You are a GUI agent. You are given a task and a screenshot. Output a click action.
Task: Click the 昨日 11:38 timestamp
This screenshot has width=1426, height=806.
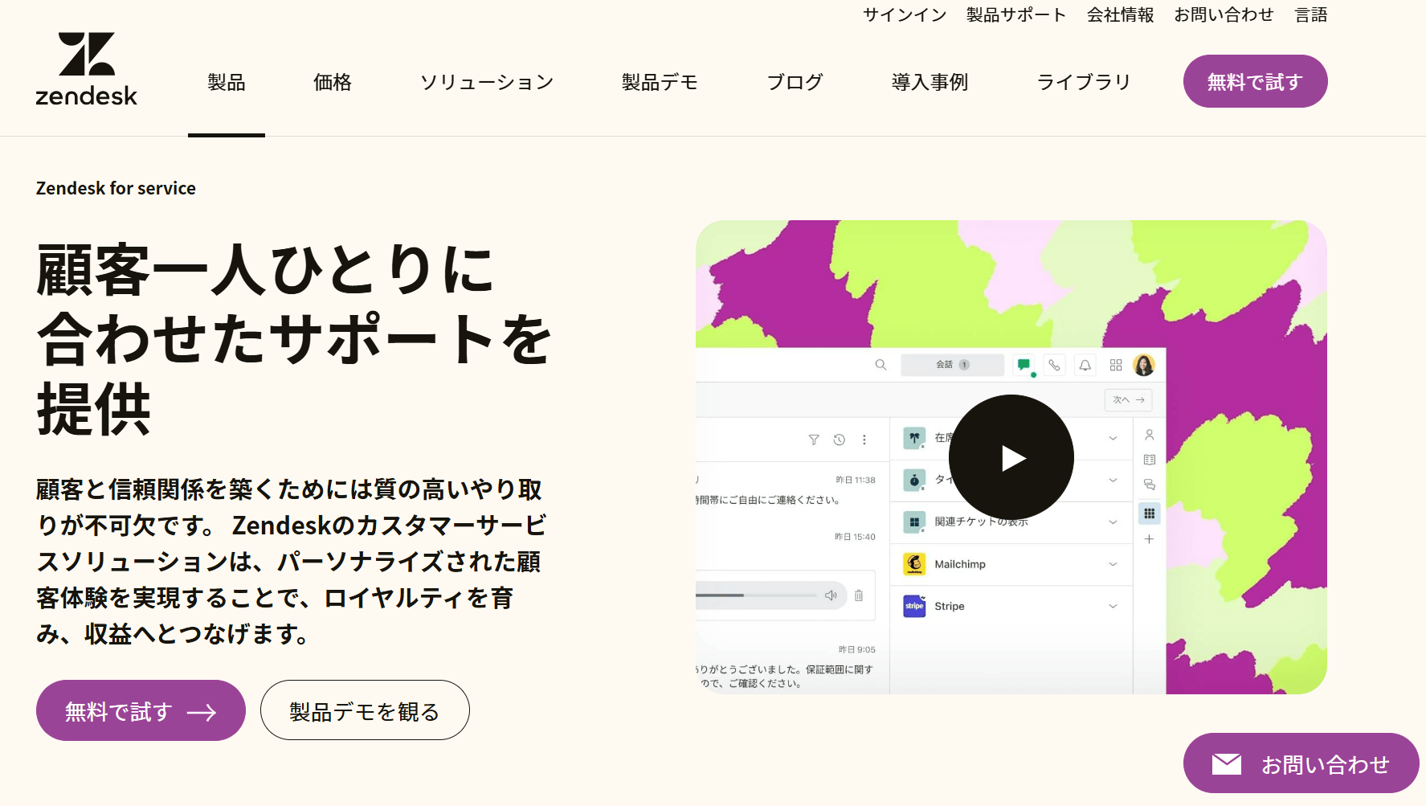point(856,480)
